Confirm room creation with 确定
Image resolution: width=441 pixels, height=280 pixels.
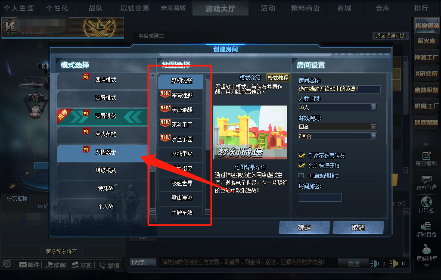(x=304, y=227)
